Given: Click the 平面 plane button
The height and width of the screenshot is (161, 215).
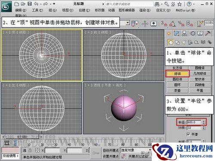Looking at the screenshot, I should click(200, 91).
